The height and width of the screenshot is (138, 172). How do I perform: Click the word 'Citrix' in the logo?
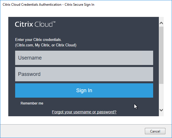click(24, 24)
